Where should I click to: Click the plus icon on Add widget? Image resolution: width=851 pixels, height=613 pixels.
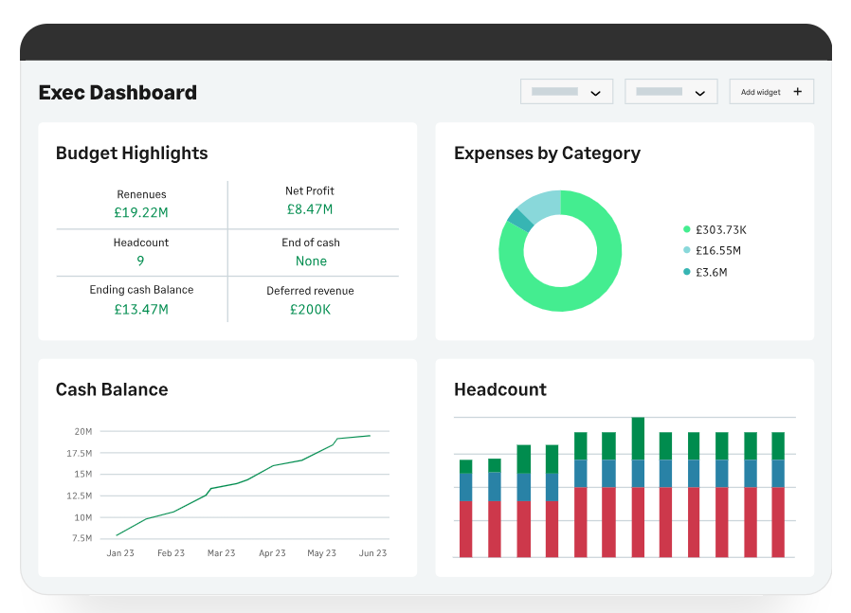point(797,92)
